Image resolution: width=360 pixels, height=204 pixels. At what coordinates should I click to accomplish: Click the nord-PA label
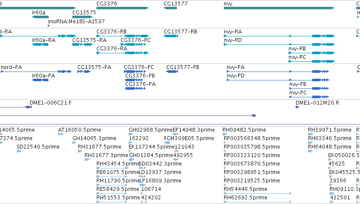11,67
